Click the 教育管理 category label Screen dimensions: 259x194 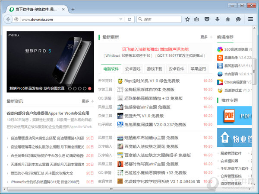click(x=105, y=181)
